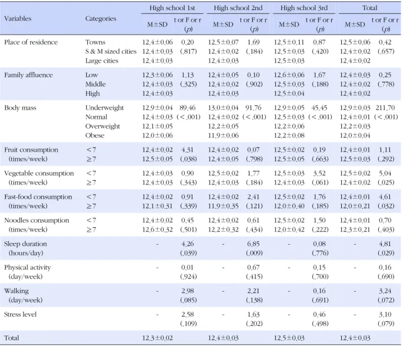Click the p-value (.025) in Vegetable consumption

point(386,182)
